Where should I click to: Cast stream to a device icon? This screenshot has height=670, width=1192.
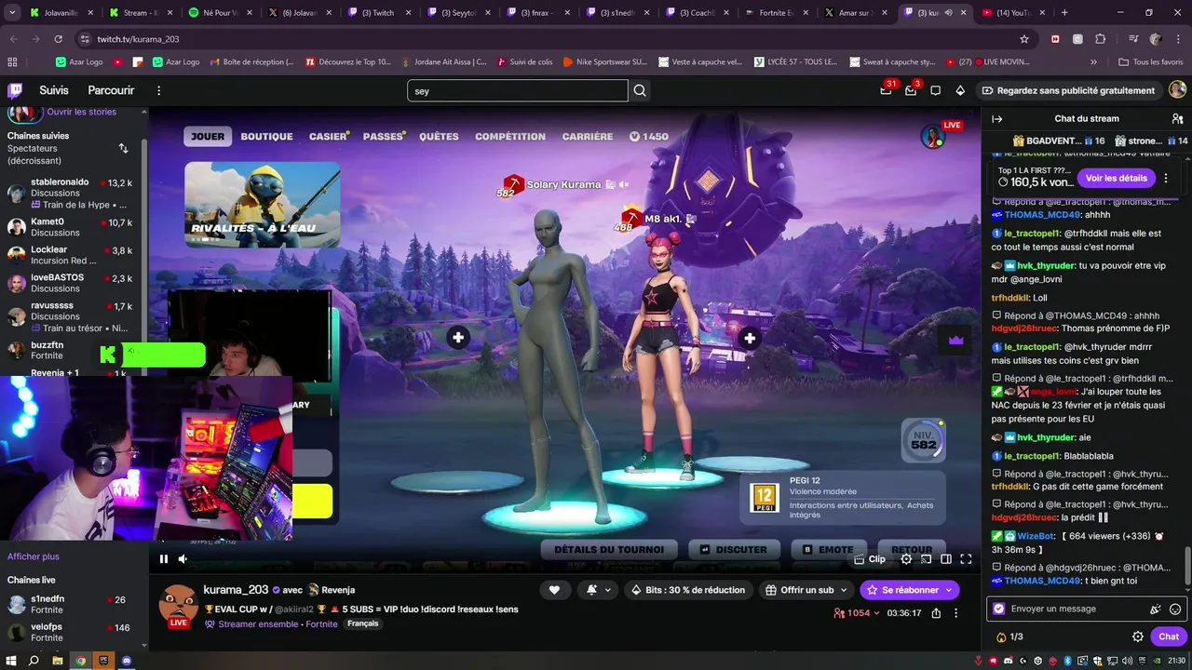(926, 559)
